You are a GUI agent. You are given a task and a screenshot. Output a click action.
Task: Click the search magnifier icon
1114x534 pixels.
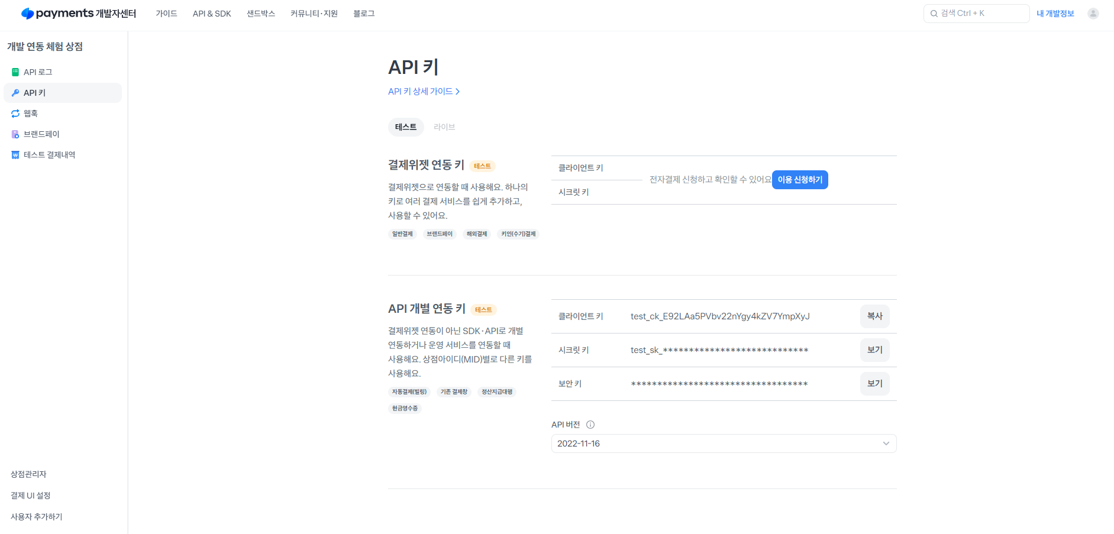[x=934, y=14]
